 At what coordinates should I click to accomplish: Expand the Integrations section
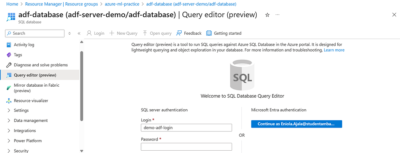tap(9, 131)
